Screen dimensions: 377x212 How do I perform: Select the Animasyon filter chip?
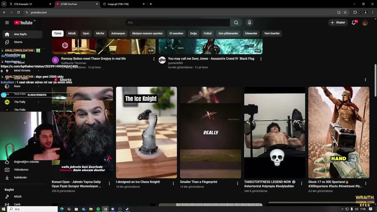coord(118,34)
